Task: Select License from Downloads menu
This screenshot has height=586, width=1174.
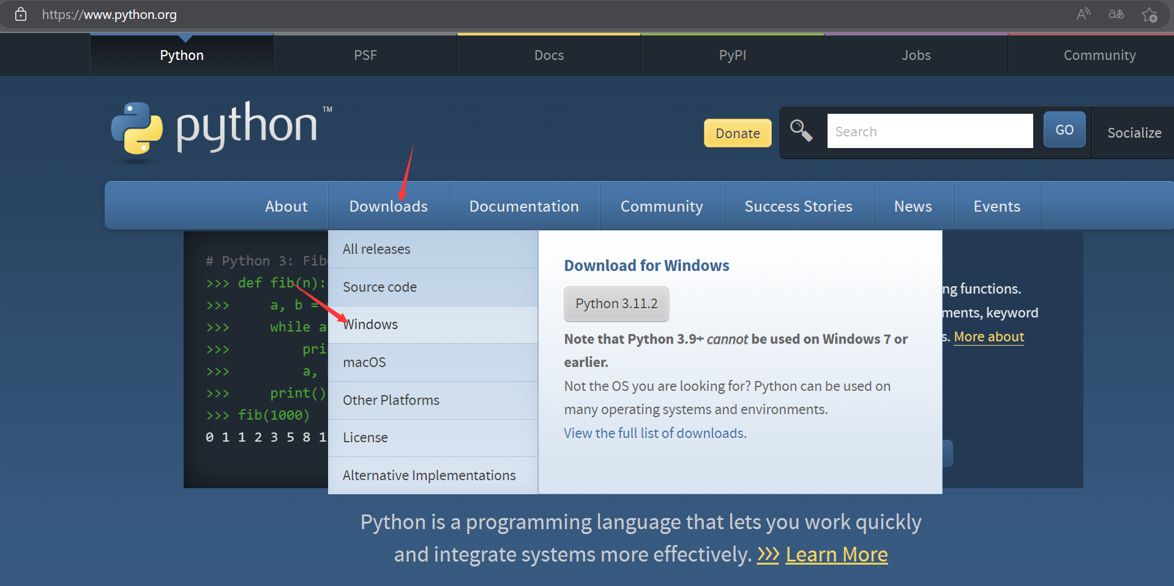Action: coord(433,437)
